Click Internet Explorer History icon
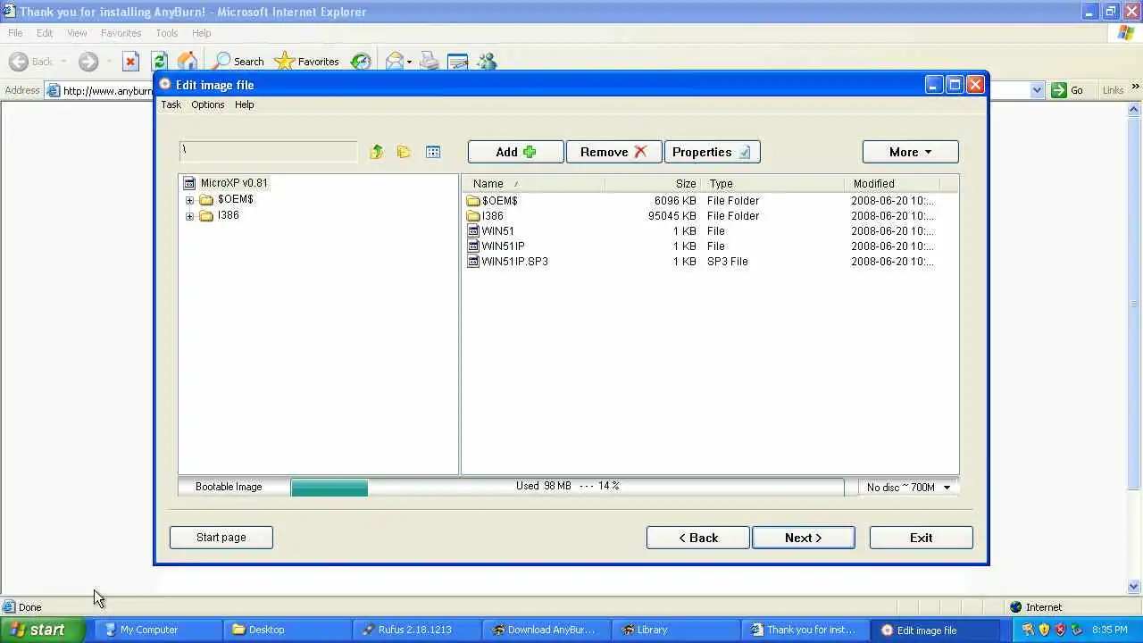 coord(361,62)
